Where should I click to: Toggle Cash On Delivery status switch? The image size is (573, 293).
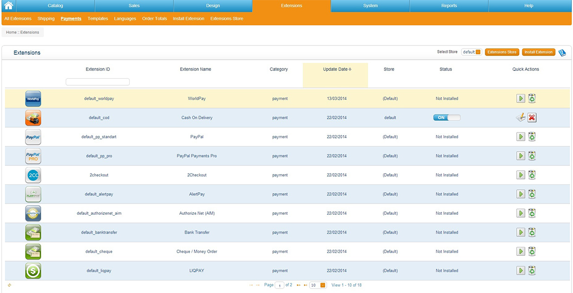(446, 118)
